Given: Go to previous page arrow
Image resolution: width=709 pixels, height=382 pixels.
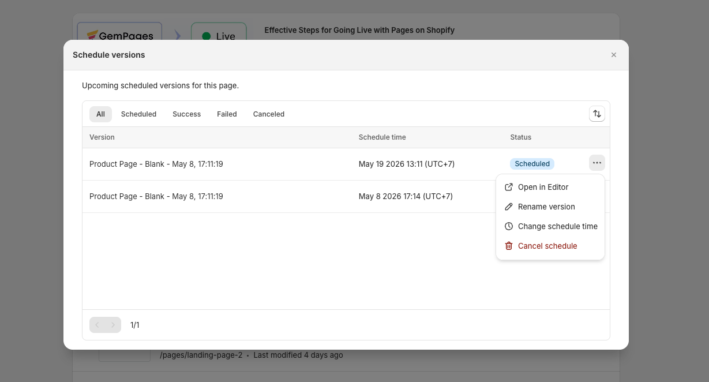Looking at the screenshot, I should [x=97, y=325].
